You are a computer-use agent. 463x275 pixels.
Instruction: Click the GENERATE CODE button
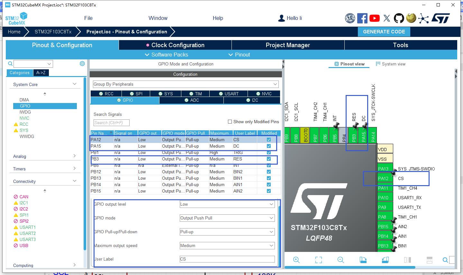(x=384, y=31)
